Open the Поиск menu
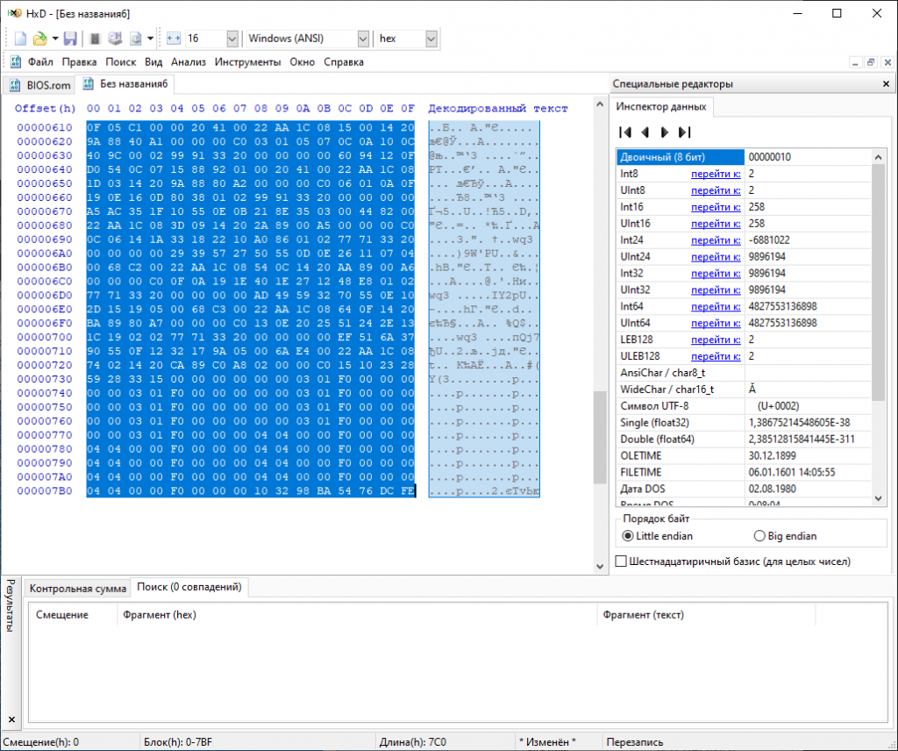Screen dimensions: 898x751 [120, 62]
